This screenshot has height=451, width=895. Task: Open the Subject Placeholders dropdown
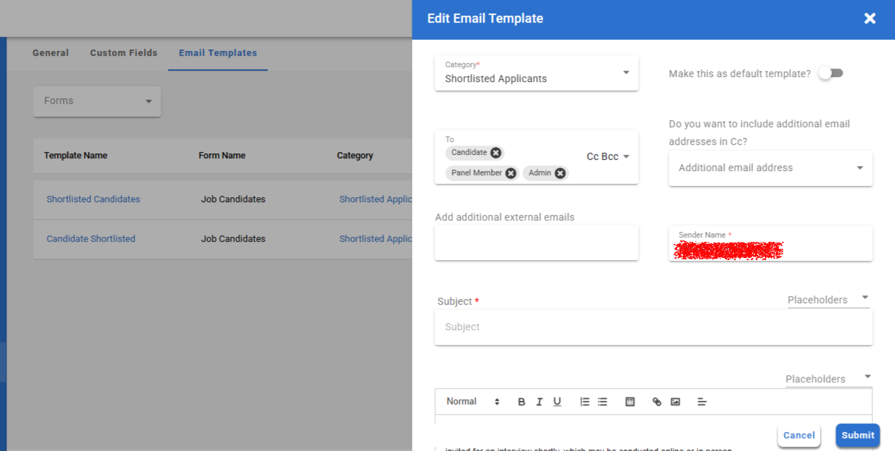tap(828, 300)
